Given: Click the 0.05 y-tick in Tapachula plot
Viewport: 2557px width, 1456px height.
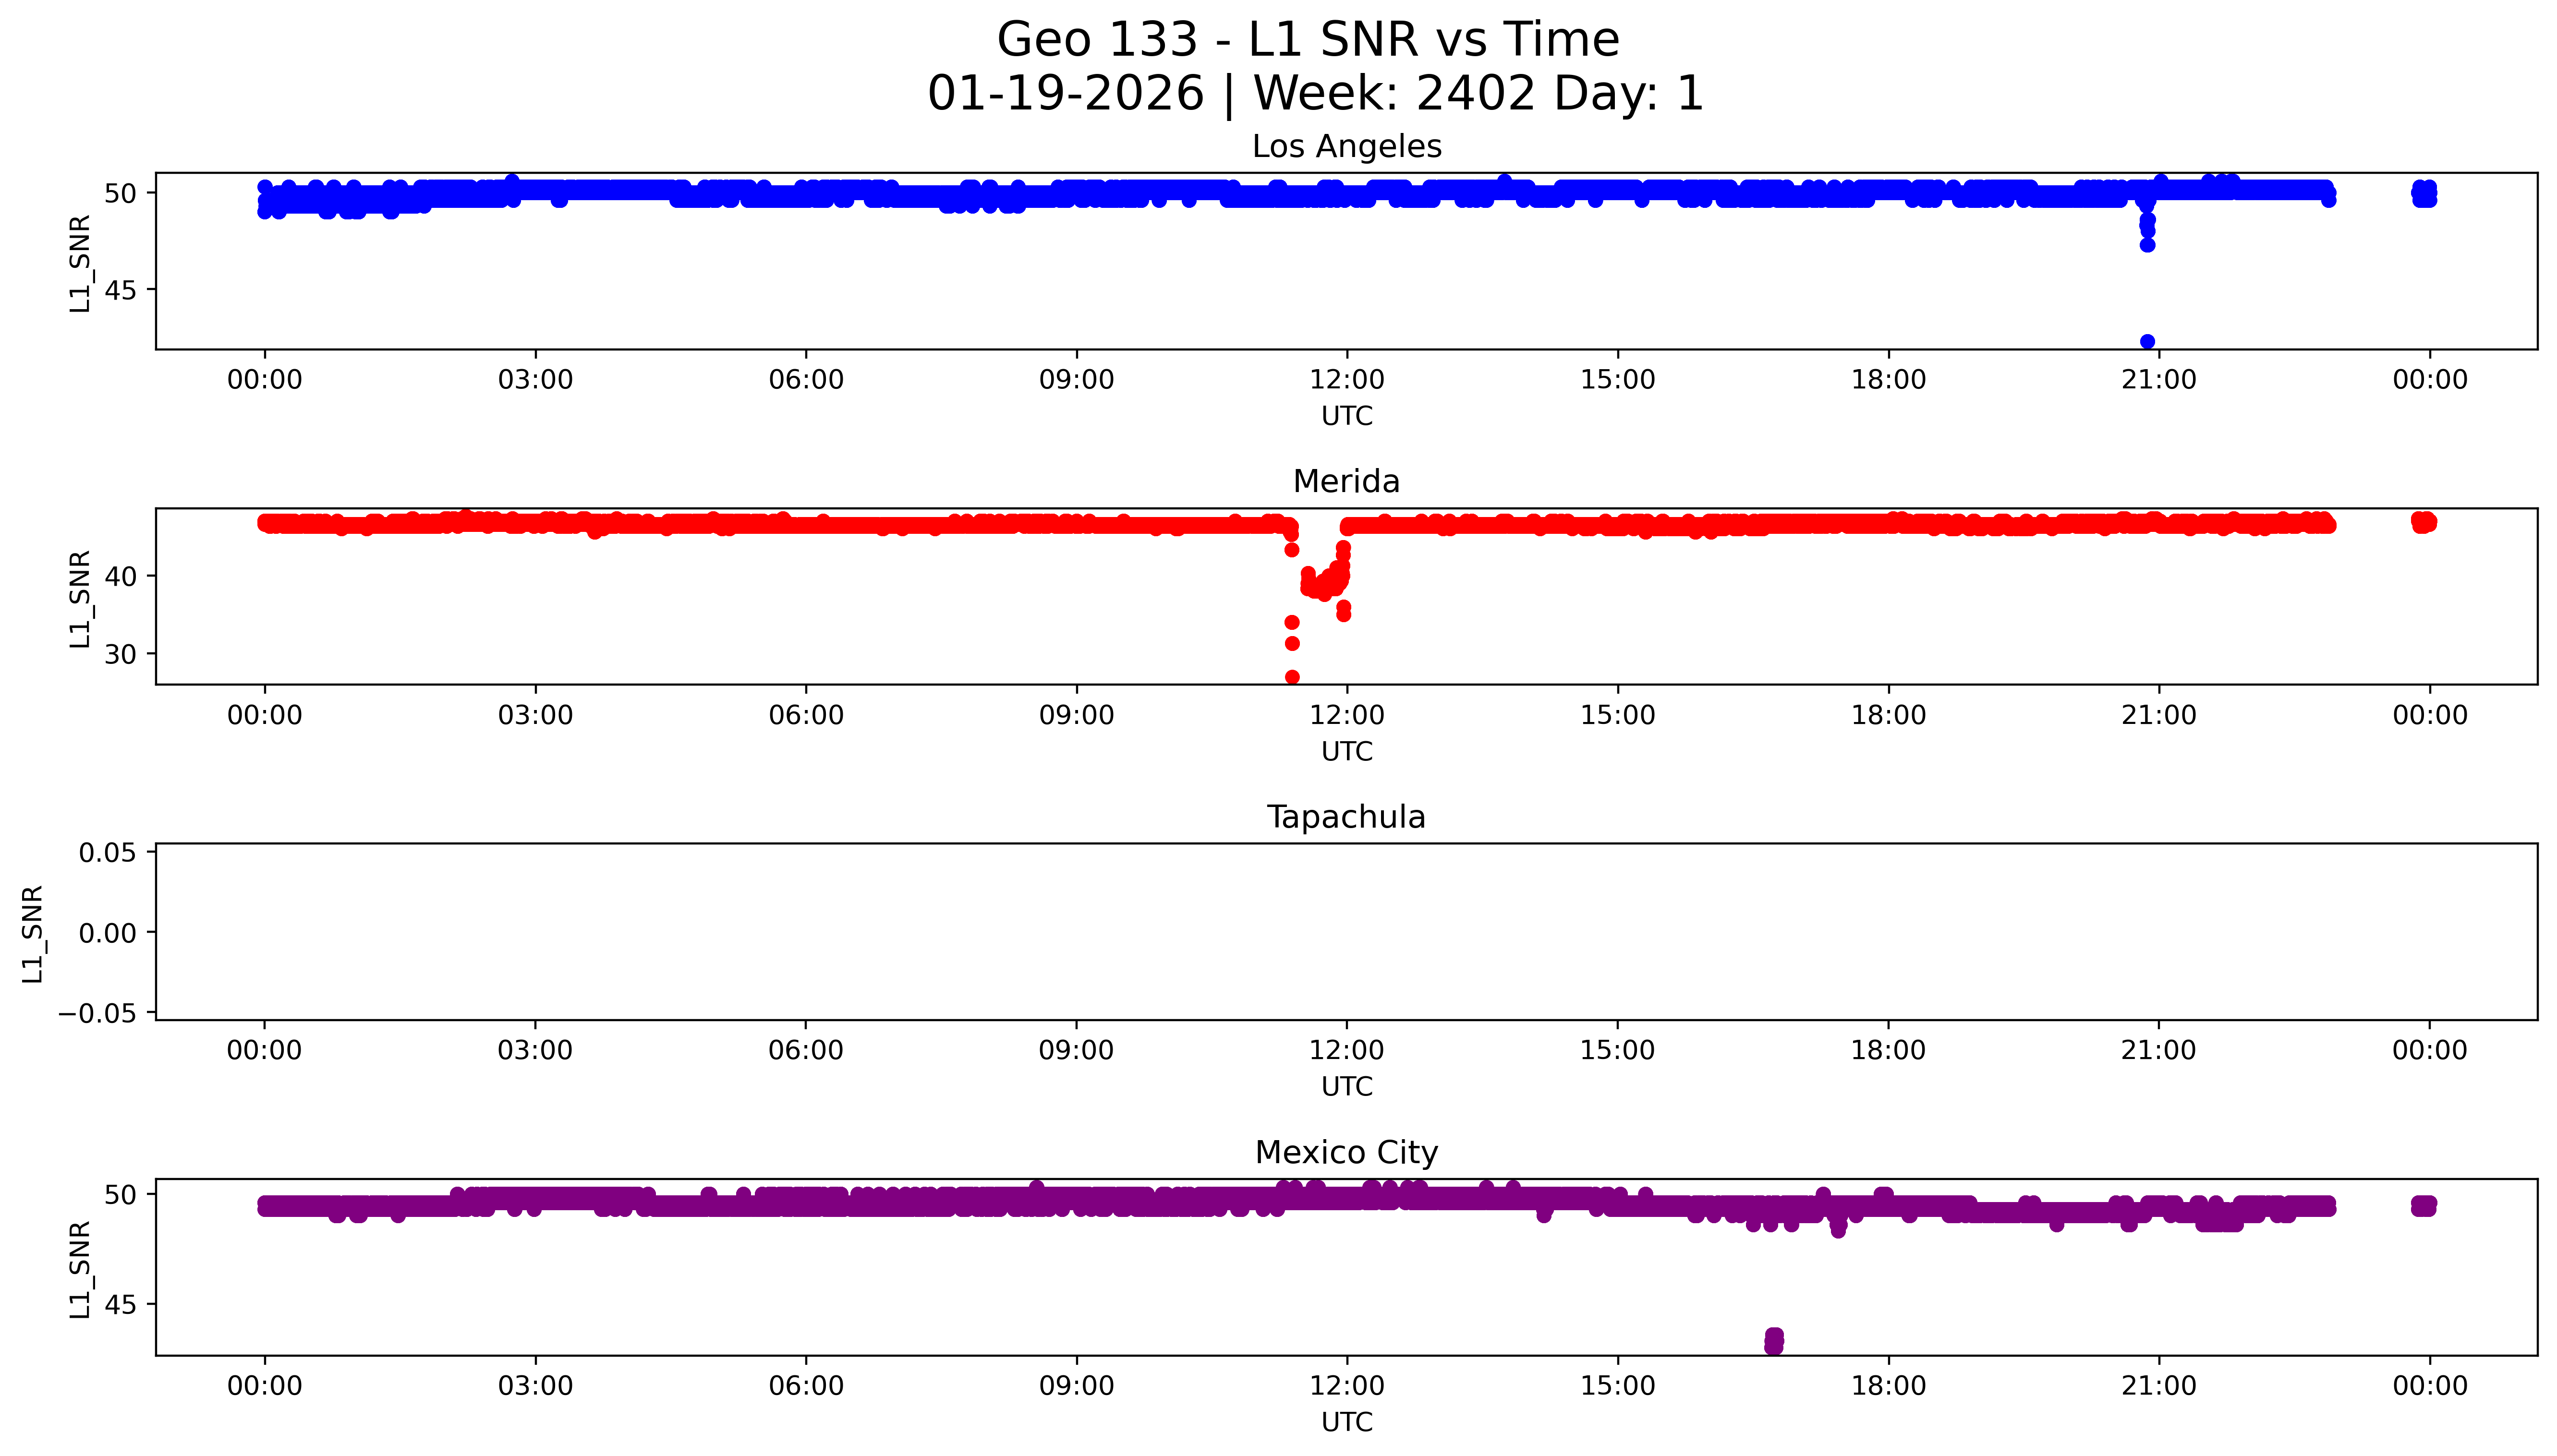Looking at the screenshot, I should tap(108, 853).
